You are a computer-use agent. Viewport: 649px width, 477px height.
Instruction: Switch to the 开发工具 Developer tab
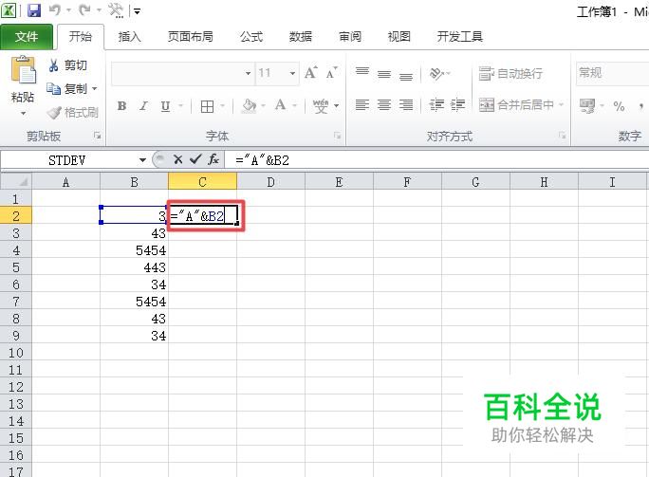460,37
